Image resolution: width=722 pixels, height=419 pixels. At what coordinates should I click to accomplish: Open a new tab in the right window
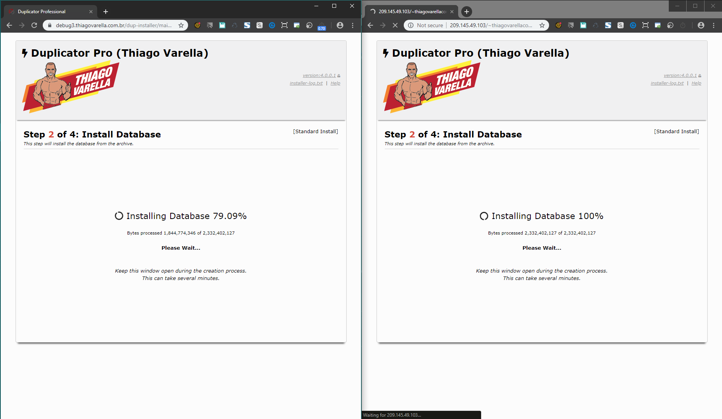click(467, 12)
